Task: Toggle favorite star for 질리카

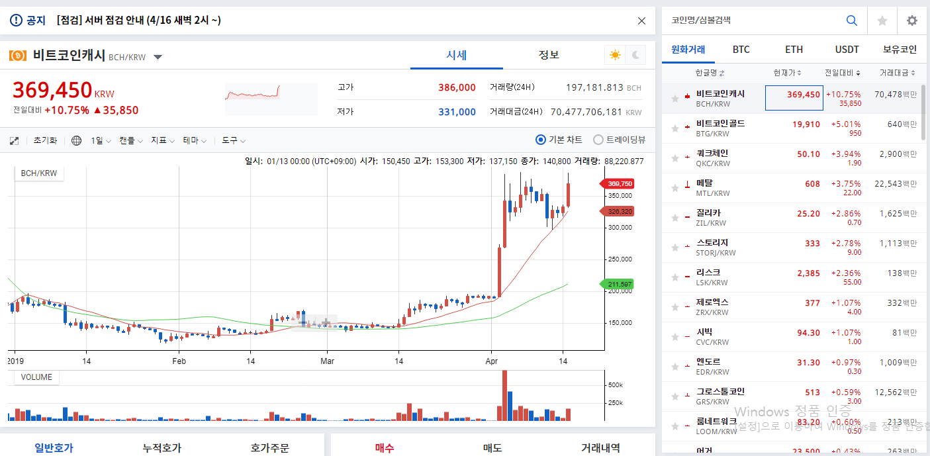Action: click(675, 218)
